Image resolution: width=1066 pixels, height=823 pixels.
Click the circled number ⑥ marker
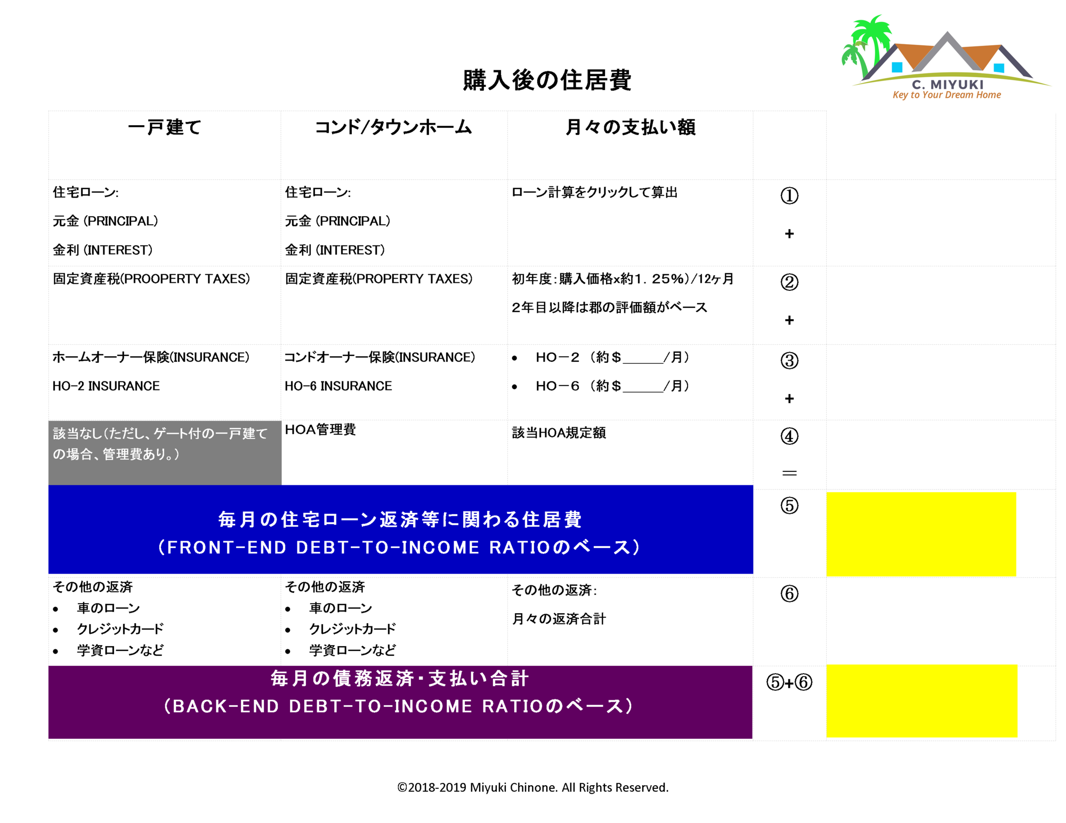point(789,593)
